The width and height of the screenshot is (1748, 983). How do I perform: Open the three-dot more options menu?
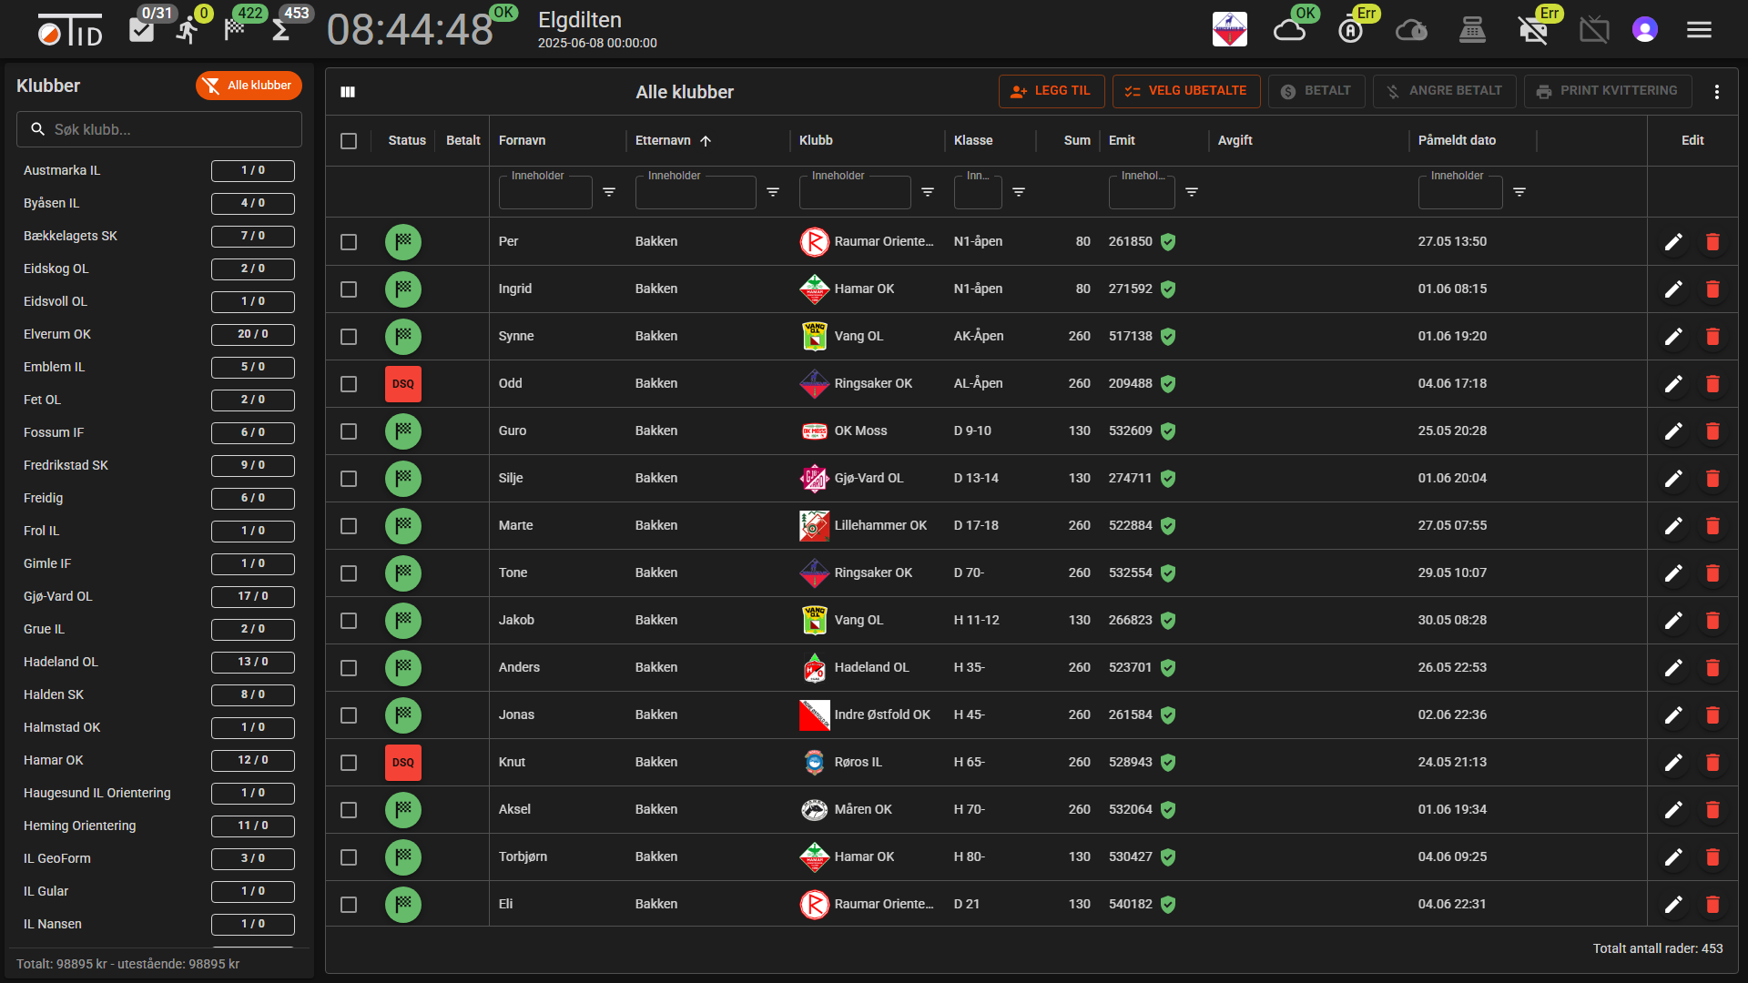[1717, 92]
